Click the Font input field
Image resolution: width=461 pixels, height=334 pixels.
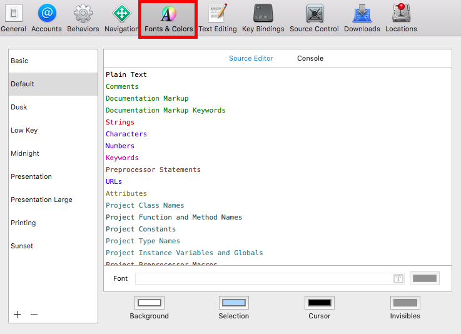tap(270, 278)
